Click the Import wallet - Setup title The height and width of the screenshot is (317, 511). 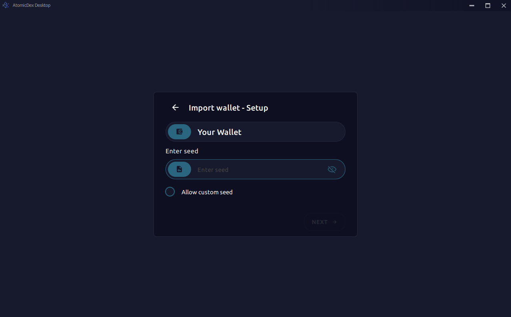pos(228,108)
